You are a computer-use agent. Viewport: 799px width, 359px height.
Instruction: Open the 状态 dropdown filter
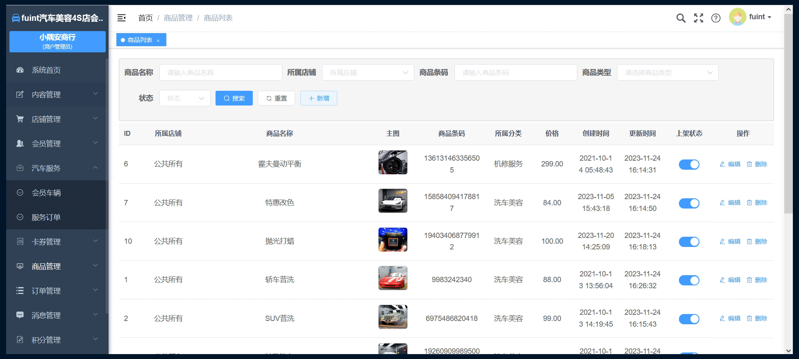tap(185, 98)
